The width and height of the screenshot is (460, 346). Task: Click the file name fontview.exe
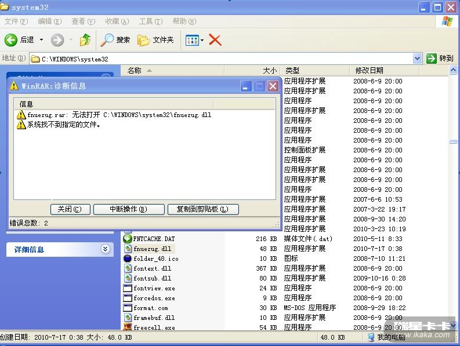(154, 288)
